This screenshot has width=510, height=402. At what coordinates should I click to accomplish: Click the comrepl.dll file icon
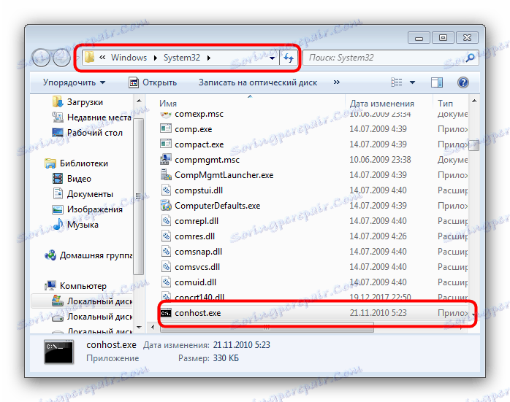point(166,221)
